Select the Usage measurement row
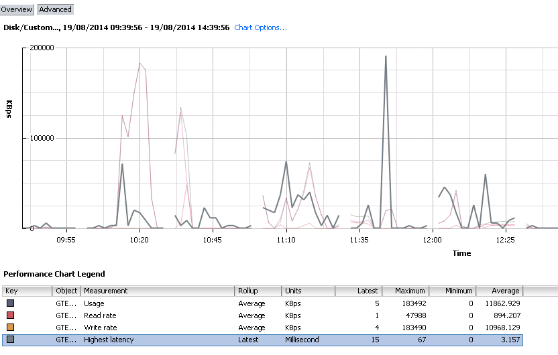Screen dimensions: 558x355 pyautogui.click(x=263, y=303)
